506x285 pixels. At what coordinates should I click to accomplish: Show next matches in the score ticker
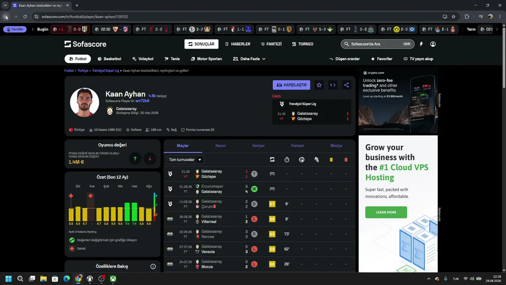497,29
